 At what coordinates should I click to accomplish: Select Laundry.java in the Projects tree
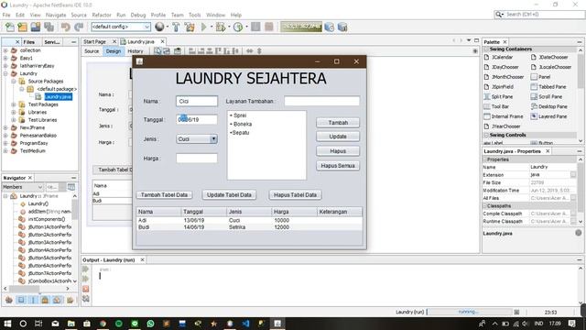coord(59,96)
